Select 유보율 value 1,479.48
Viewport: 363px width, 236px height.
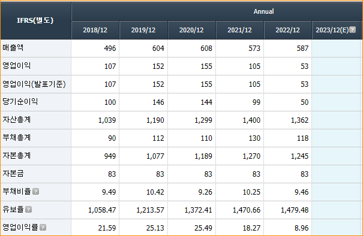(295, 210)
